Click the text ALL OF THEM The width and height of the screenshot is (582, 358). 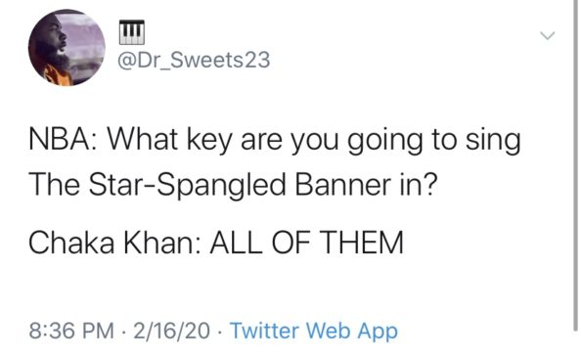307,243
